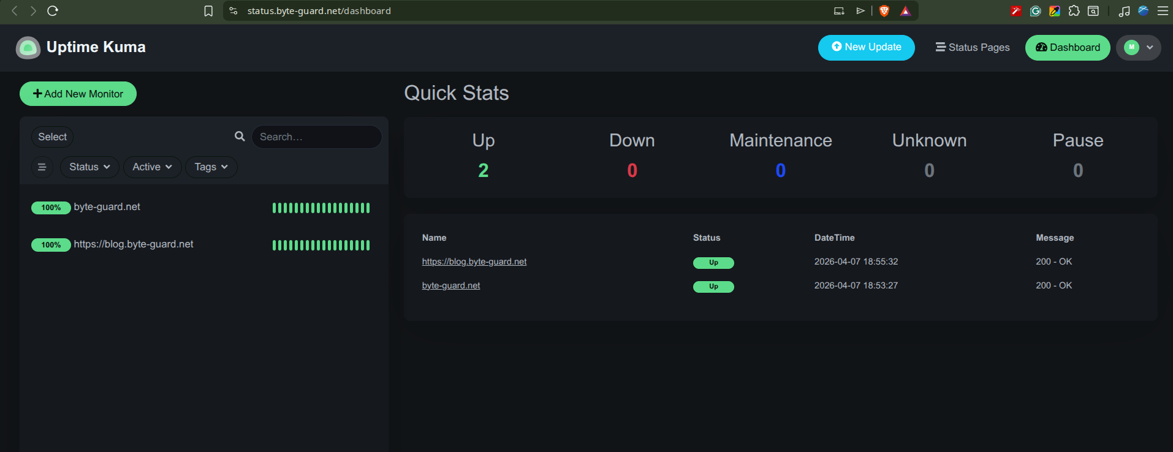Viewport: 1173px width, 452px height.
Task: Open the sidebar panel icon in toolbar
Action: coord(1093,11)
